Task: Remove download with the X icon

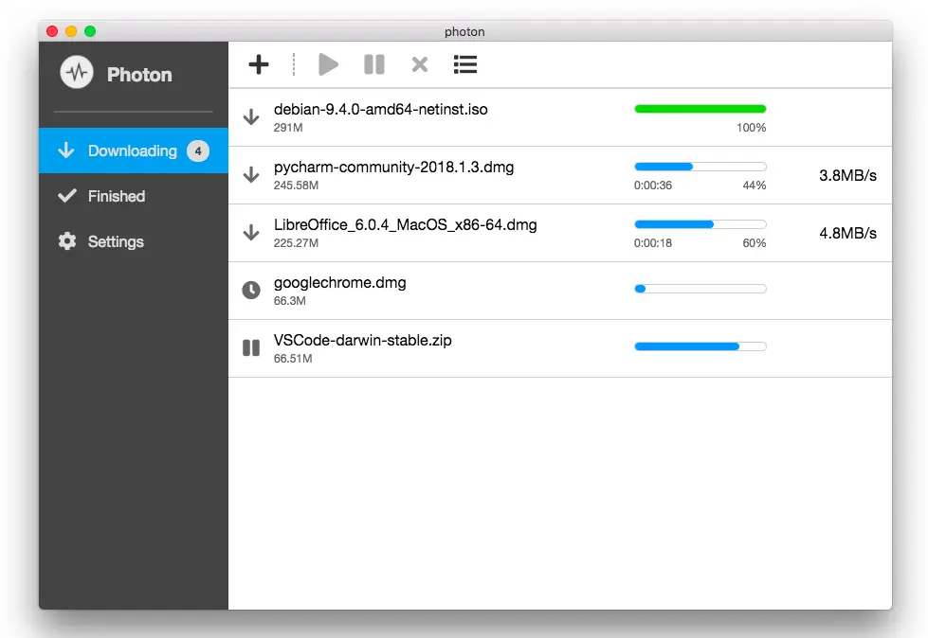Action: [x=420, y=64]
